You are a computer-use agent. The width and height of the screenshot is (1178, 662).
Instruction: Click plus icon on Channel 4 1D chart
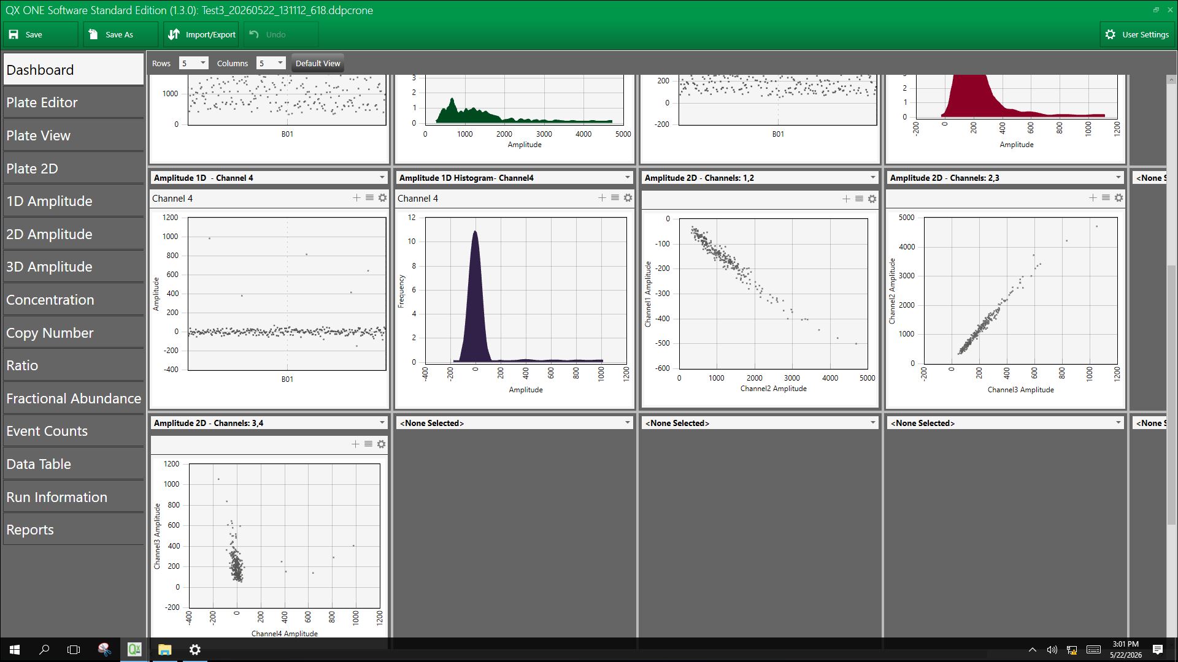(356, 198)
